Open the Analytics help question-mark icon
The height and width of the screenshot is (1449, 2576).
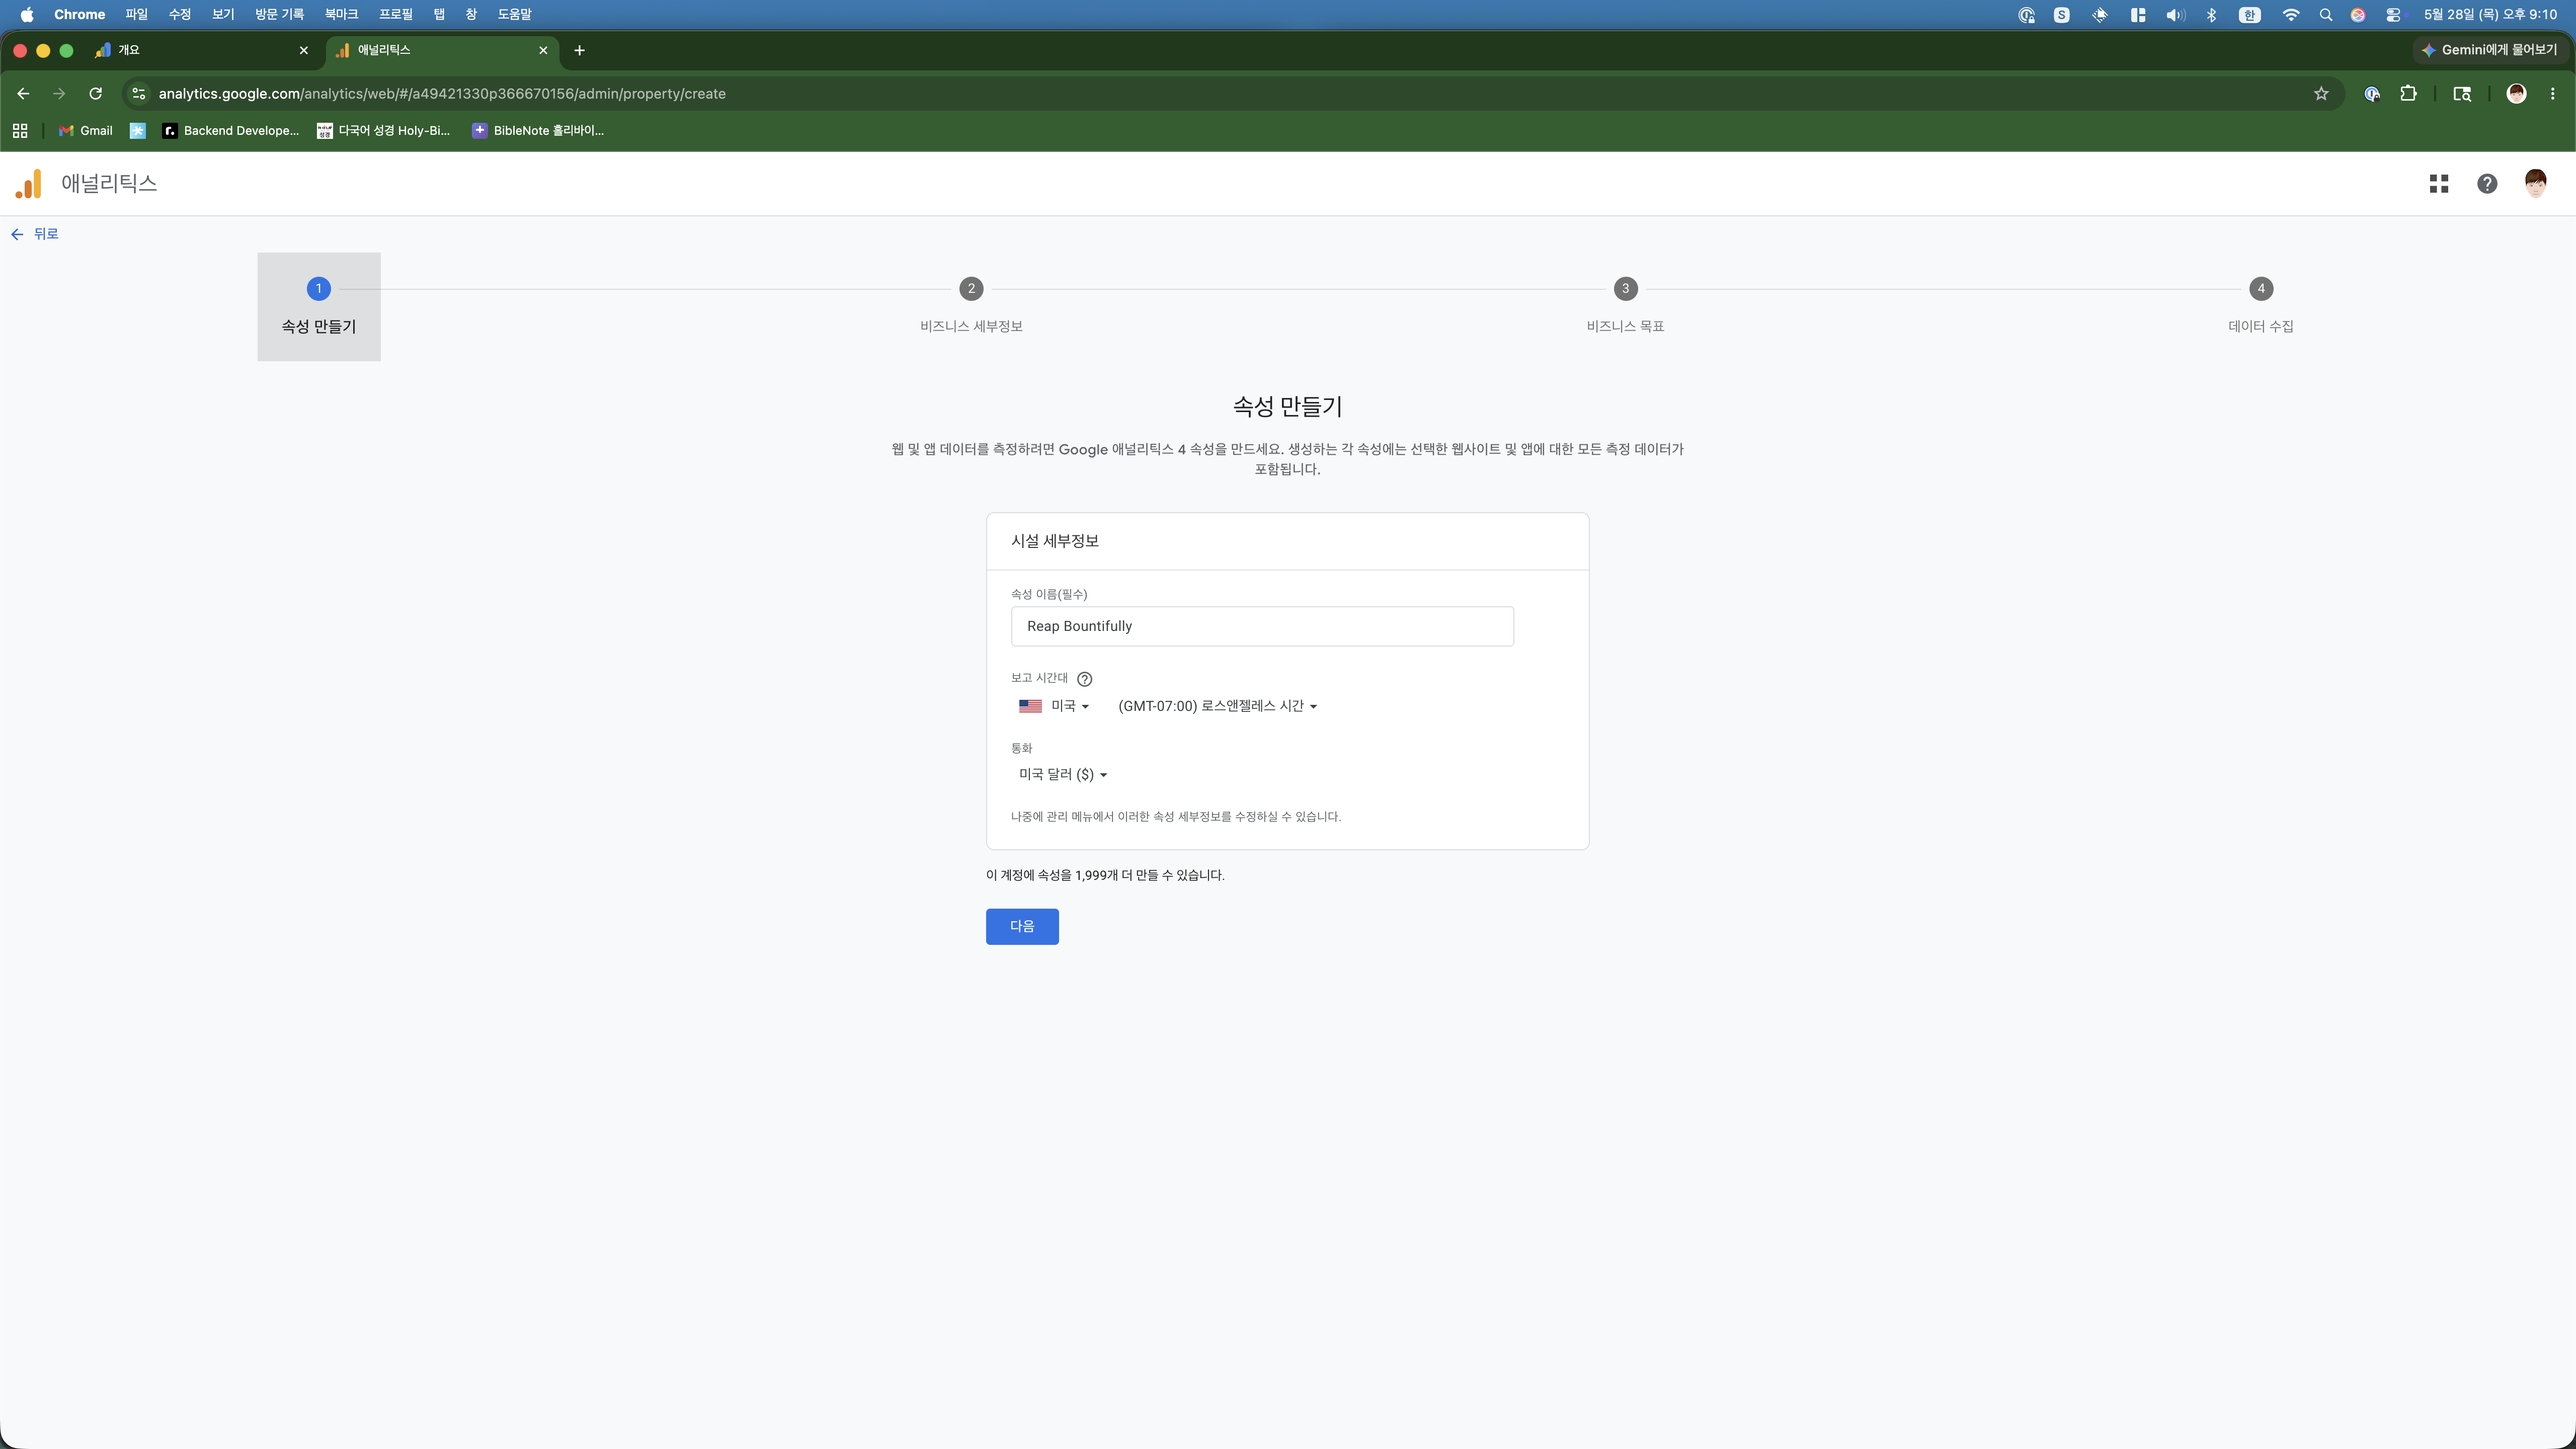[2487, 184]
